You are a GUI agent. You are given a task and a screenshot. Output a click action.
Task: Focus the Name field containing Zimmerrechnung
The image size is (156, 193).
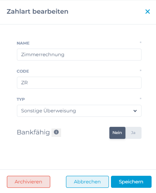79,55
